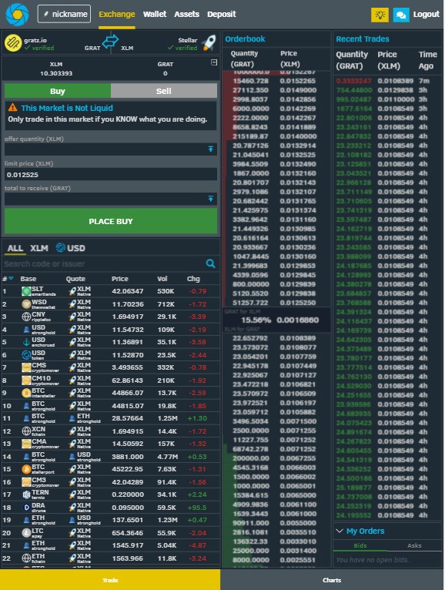445x590 pixels.
Task: Fill max offer quantity arrow icon
Action: 211,149
